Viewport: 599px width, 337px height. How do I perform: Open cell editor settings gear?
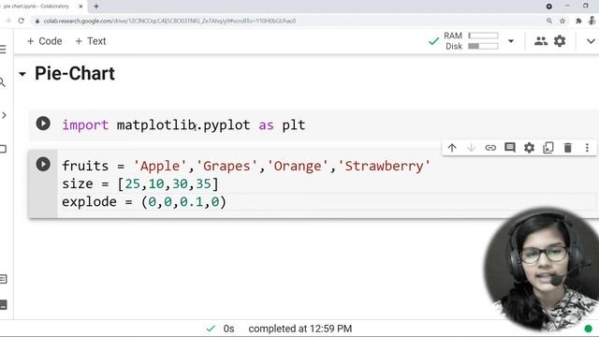[x=529, y=148]
